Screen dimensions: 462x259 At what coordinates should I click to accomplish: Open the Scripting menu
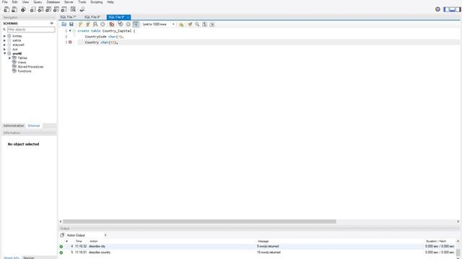[x=96, y=2]
